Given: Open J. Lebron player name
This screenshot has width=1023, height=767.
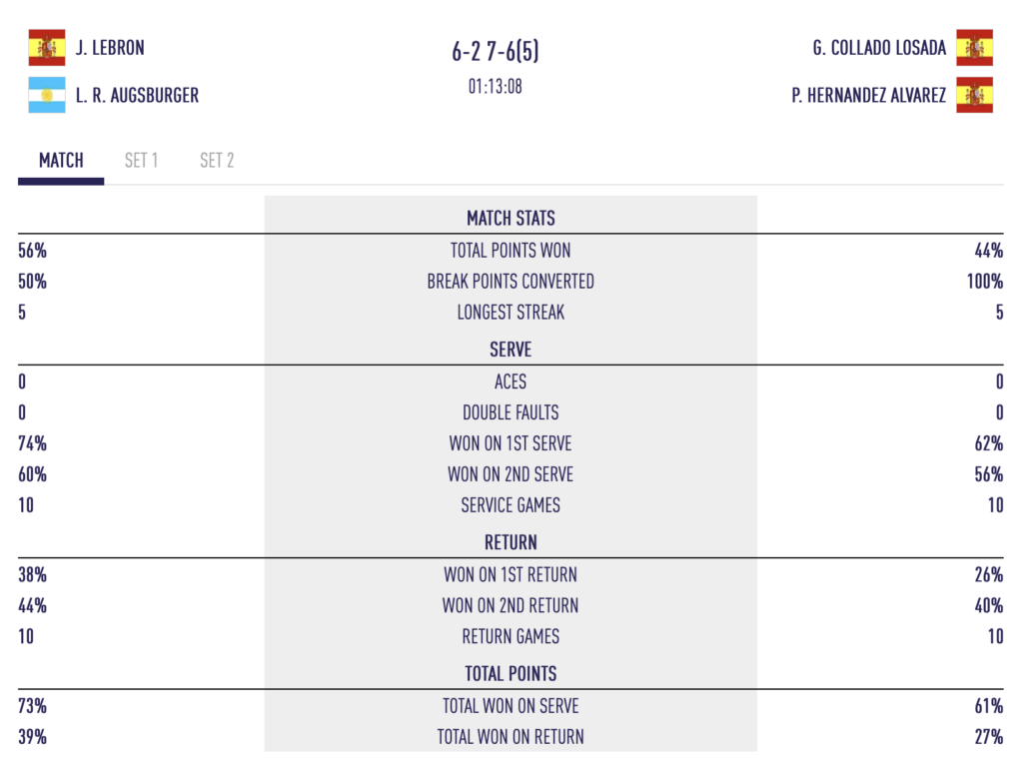Looking at the screenshot, I should pyautogui.click(x=110, y=47).
